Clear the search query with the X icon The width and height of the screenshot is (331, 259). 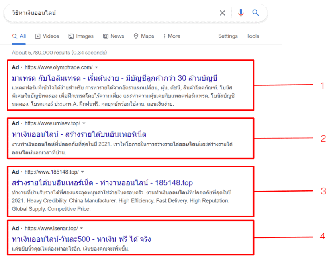222,12
